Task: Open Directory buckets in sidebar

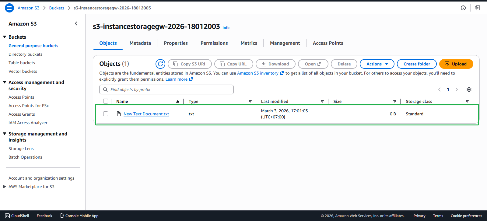Action: click(26, 54)
